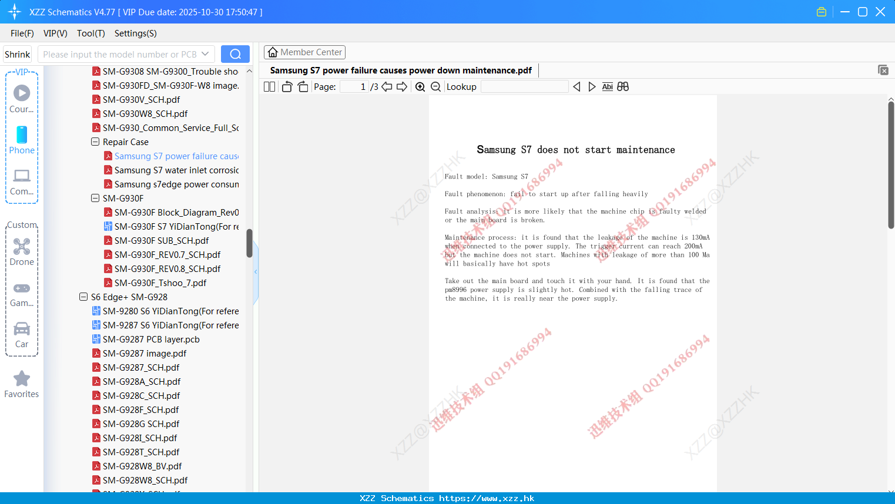Click the blue search button

pyautogui.click(x=235, y=54)
